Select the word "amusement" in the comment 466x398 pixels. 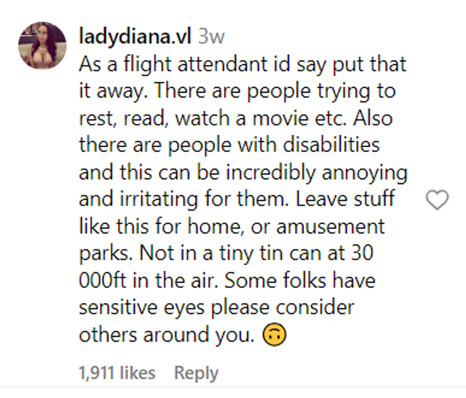click(x=330, y=227)
